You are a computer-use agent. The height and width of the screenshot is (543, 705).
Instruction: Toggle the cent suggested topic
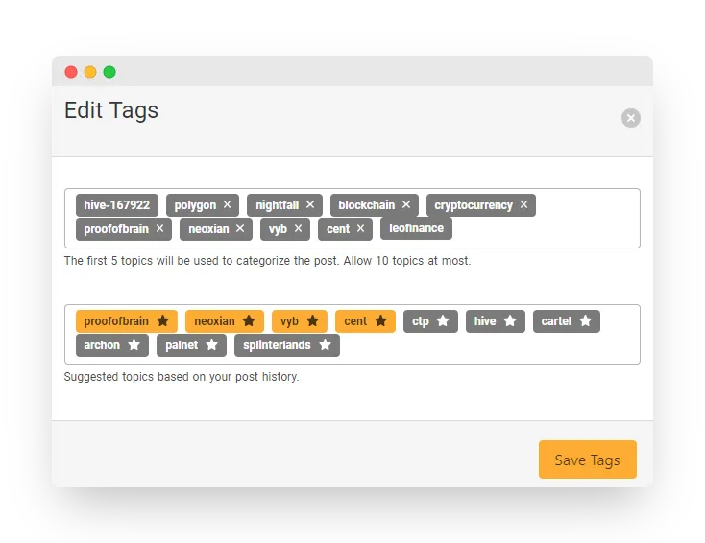[366, 321]
